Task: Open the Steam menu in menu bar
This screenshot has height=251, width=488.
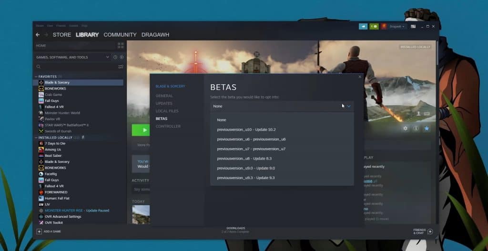Action: (40, 26)
